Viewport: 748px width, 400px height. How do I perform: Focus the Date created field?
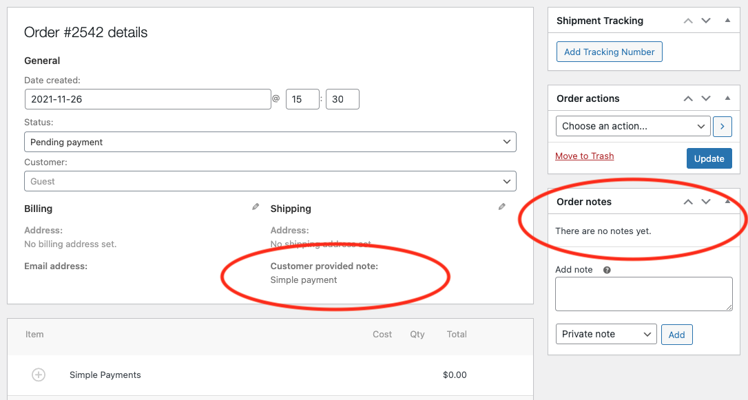tap(148, 99)
